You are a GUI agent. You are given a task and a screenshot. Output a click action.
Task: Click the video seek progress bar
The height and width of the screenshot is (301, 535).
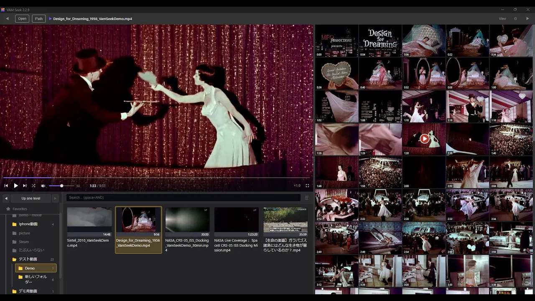(156, 178)
